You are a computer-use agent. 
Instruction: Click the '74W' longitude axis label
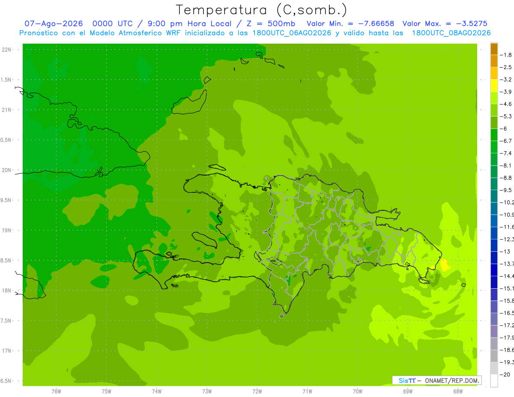point(157,391)
